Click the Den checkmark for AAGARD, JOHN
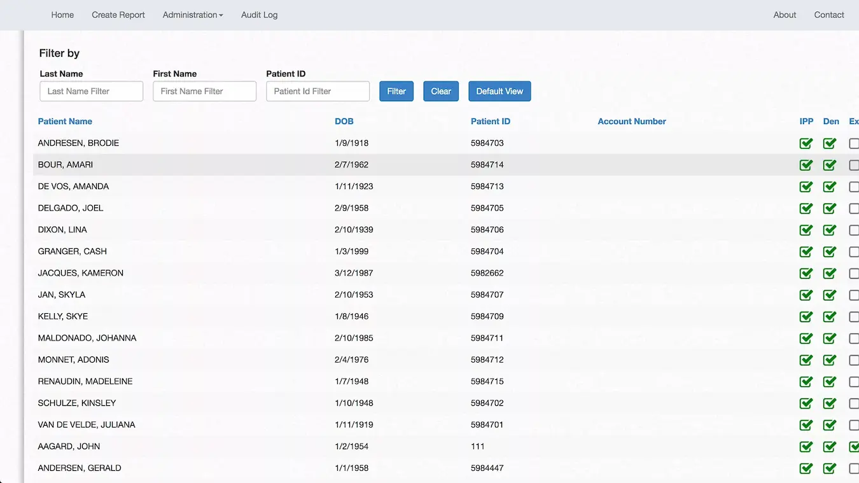This screenshot has width=859, height=483. pyautogui.click(x=829, y=446)
